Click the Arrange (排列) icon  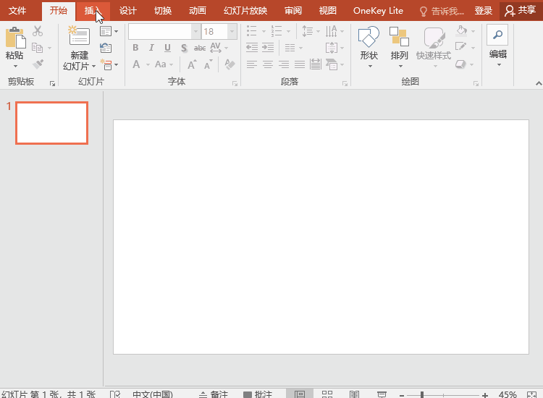click(399, 38)
